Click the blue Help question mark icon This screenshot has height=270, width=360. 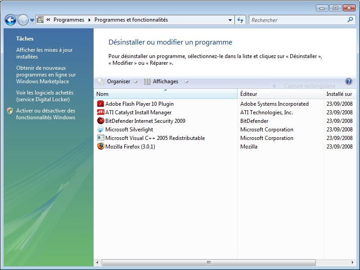pos(348,81)
